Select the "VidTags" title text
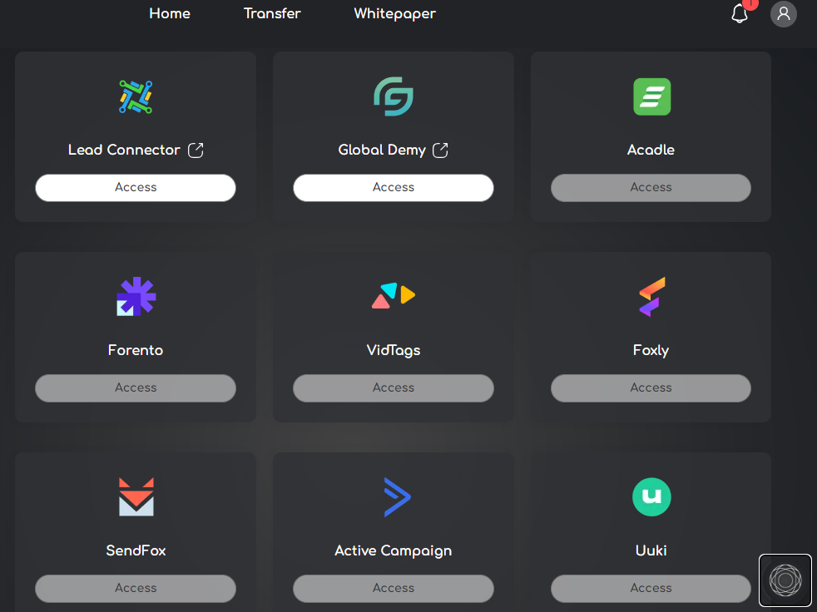The width and height of the screenshot is (817, 612). pyautogui.click(x=394, y=351)
